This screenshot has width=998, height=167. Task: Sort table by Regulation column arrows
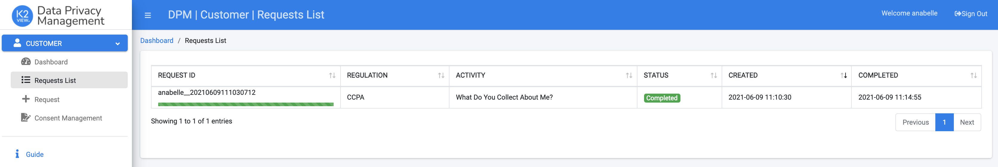pyautogui.click(x=441, y=75)
